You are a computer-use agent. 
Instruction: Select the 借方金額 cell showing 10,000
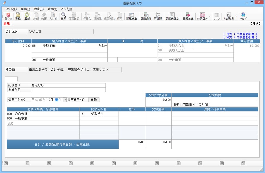18,46
